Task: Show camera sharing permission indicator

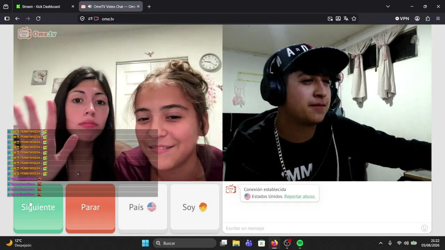Action: [96, 19]
